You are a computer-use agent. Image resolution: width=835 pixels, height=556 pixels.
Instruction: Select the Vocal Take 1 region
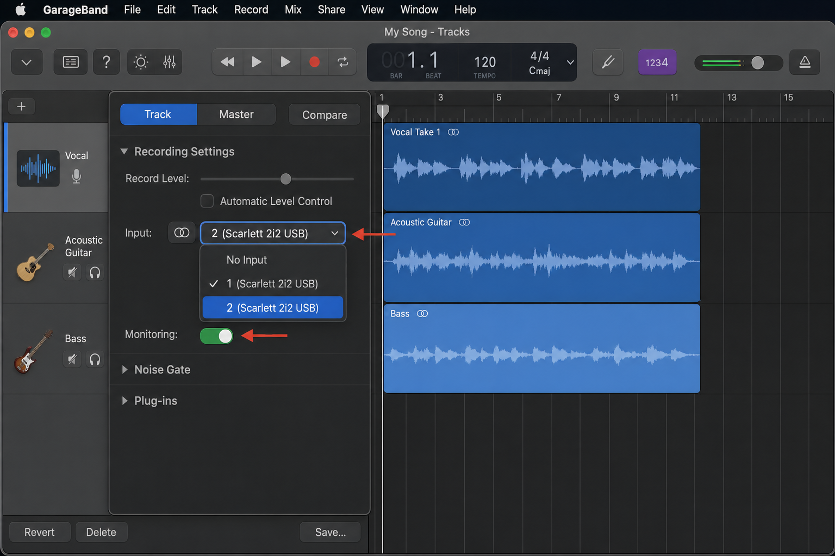541,167
